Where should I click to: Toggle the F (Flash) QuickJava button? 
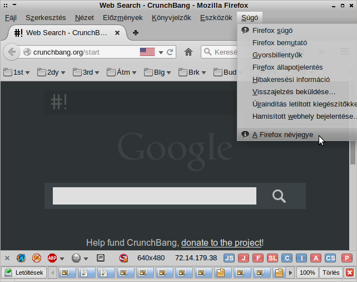258,258
